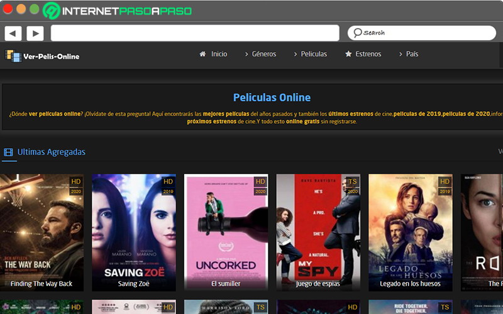503x314 pixels.
Task: Click the 2019 year tag on Saving Zoë
Action: (x=168, y=192)
